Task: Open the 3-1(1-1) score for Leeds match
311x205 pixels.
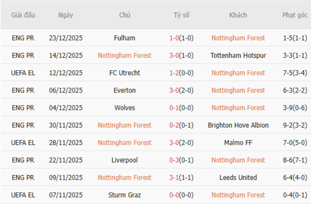Action: click(x=181, y=177)
